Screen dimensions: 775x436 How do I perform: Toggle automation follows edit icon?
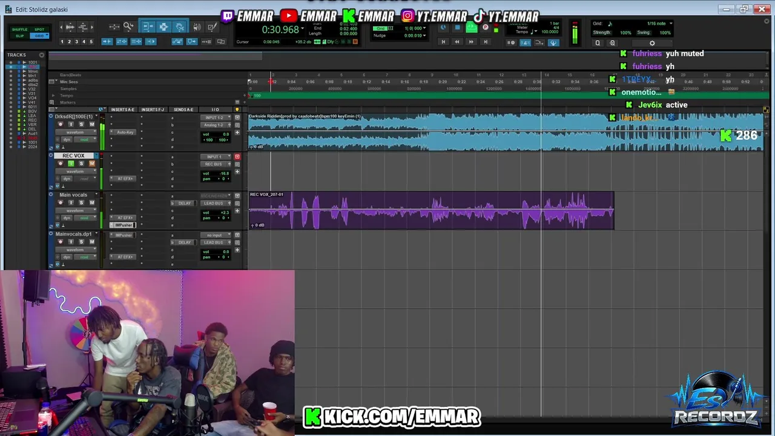click(x=177, y=42)
